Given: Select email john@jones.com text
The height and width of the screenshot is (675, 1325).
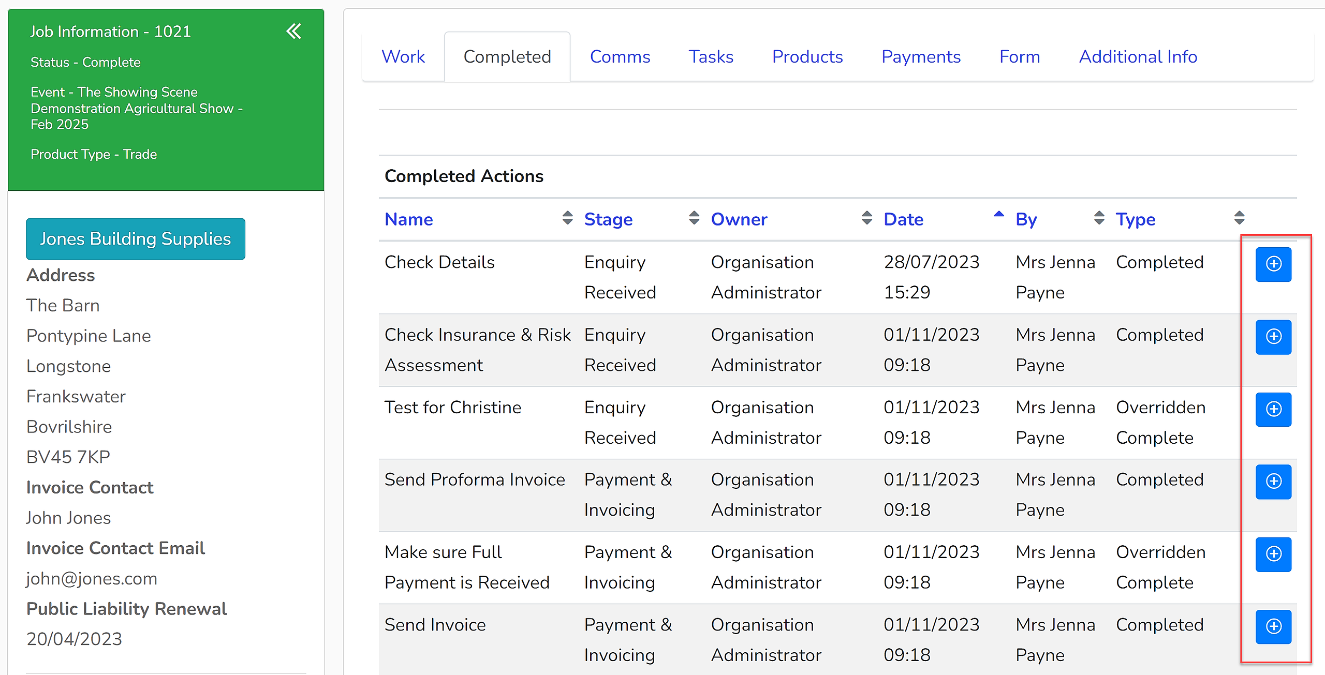Looking at the screenshot, I should (92, 578).
